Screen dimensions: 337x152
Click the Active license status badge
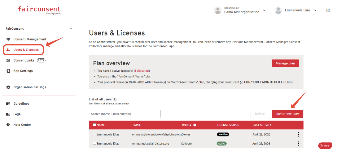[x=221, y=144]
